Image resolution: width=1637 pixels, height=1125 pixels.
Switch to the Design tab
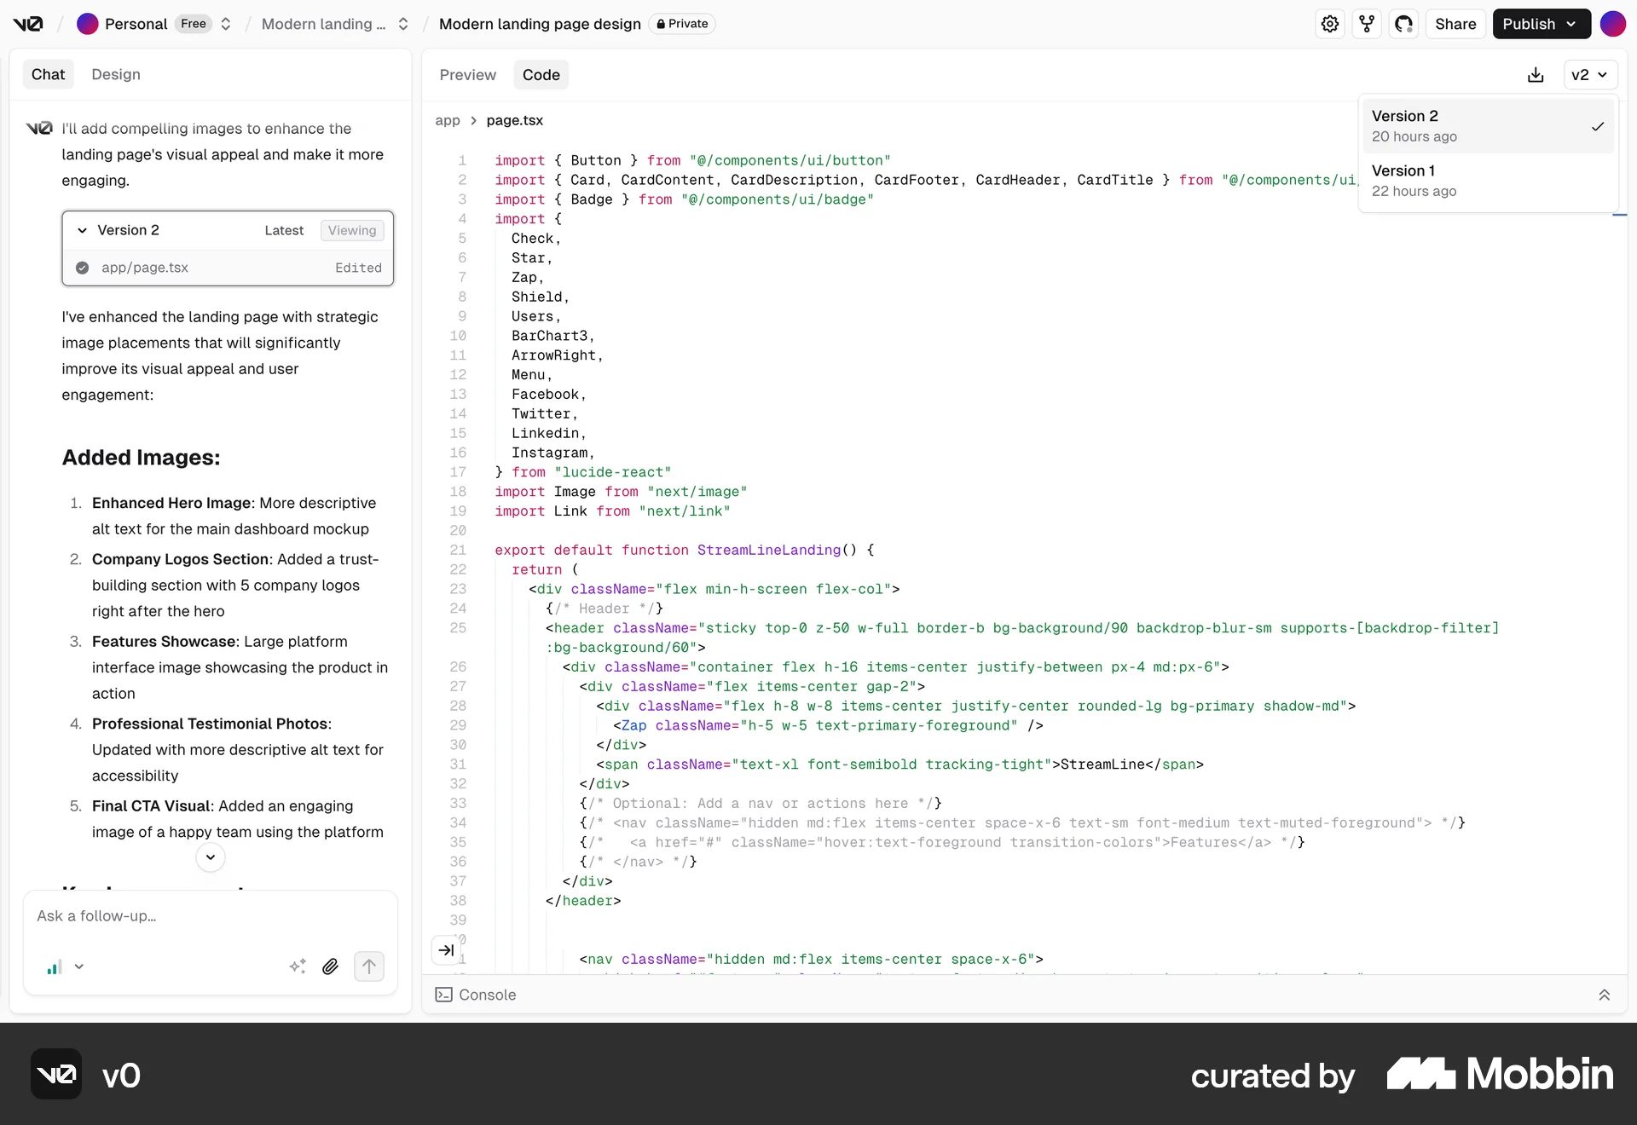point(116,75)
